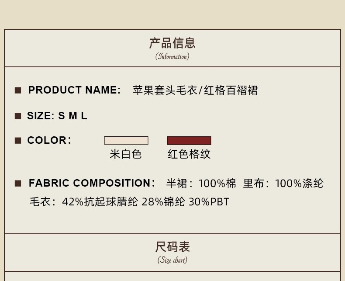345x281 pixels.
Task: Click the COLOR: label
Action: pyautogui.click(x=49, y=140)
